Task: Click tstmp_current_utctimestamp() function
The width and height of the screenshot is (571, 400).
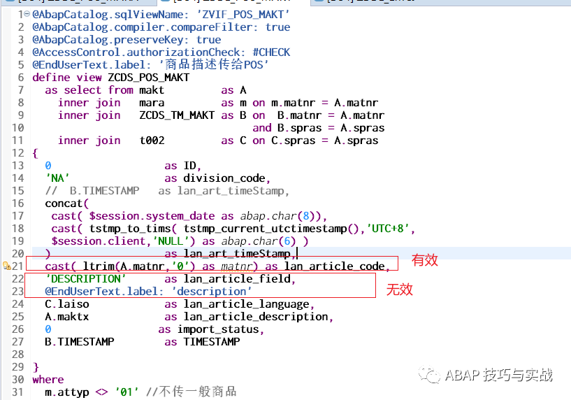Action: tap(271, 229)
